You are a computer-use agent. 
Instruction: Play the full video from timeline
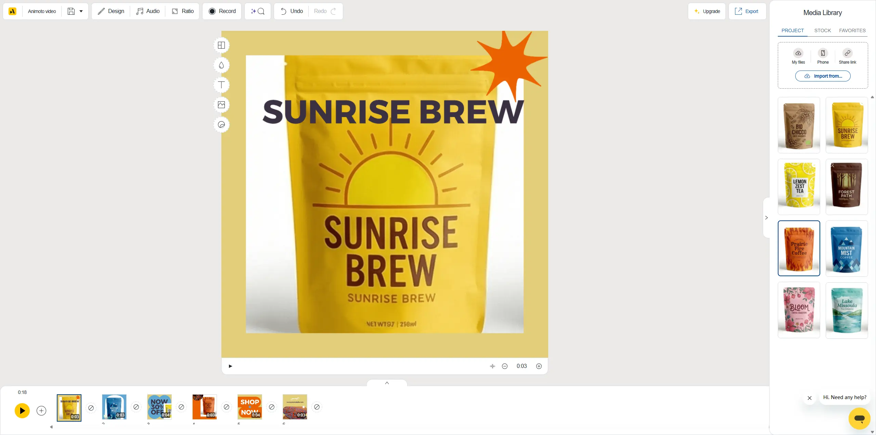click(x=22, y=411)
